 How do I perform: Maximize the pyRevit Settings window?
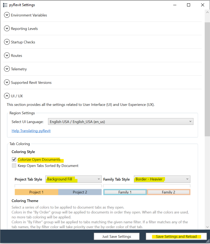(x=189, y=5)
